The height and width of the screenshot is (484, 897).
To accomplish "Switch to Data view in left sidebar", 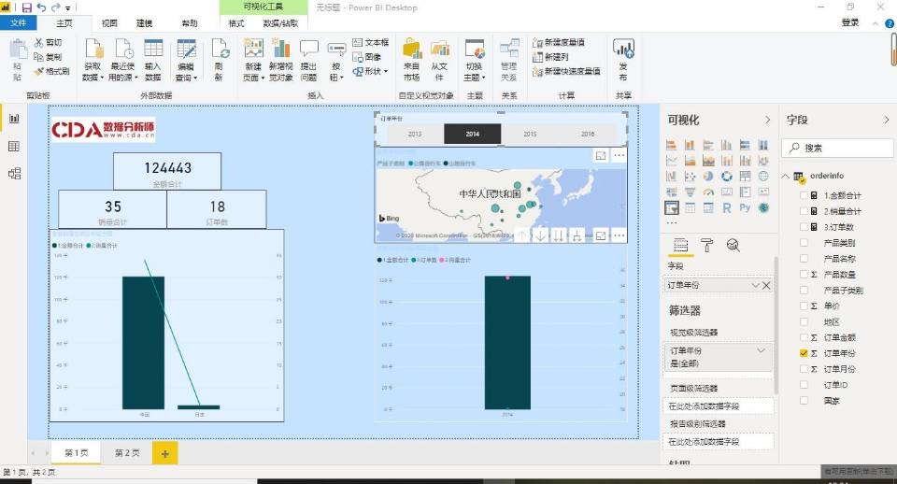I will 14,147.
